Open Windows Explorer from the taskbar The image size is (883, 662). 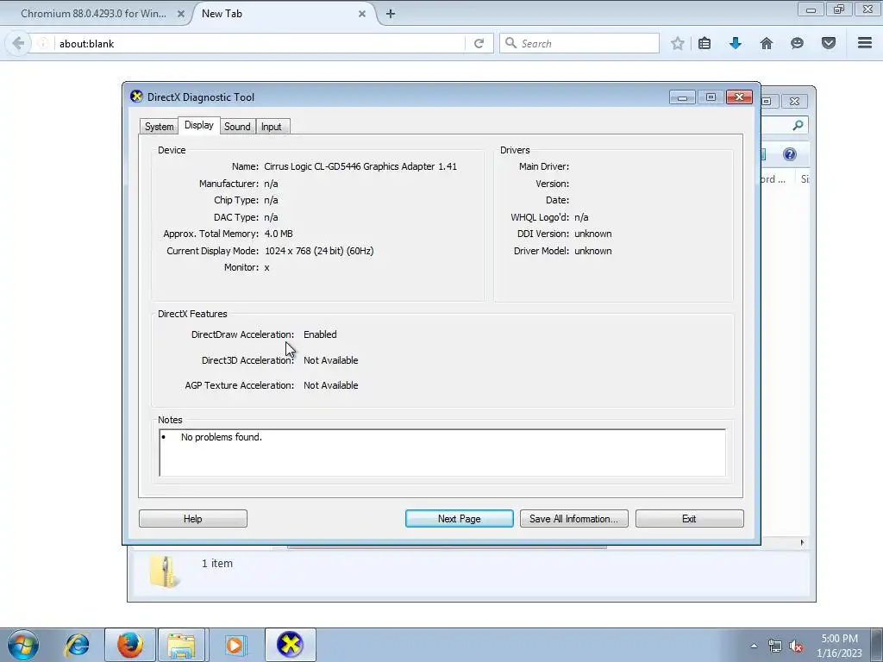181,645
